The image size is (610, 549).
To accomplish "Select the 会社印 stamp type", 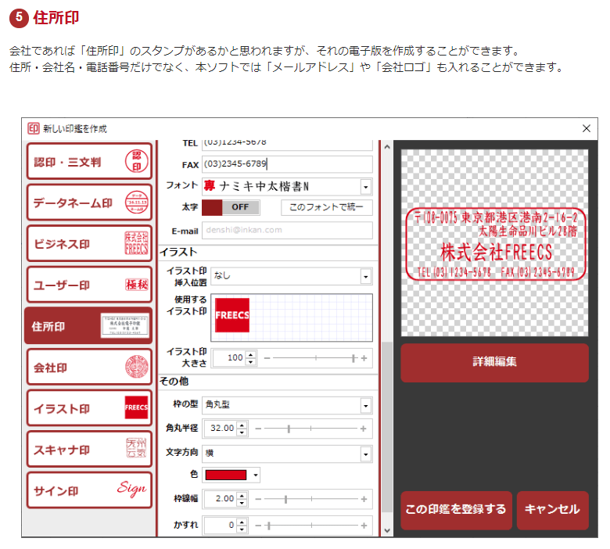I will point(88,367).
